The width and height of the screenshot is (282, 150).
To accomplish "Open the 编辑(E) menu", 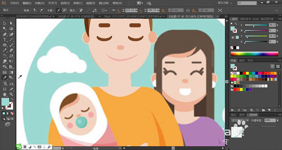I will [x=27, y=3].
